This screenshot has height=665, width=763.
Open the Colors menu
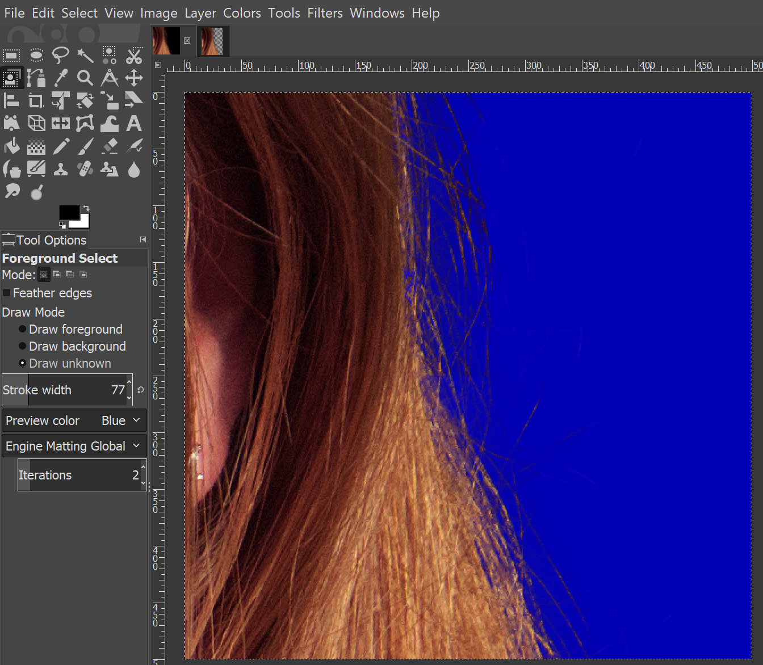point(242,13)
